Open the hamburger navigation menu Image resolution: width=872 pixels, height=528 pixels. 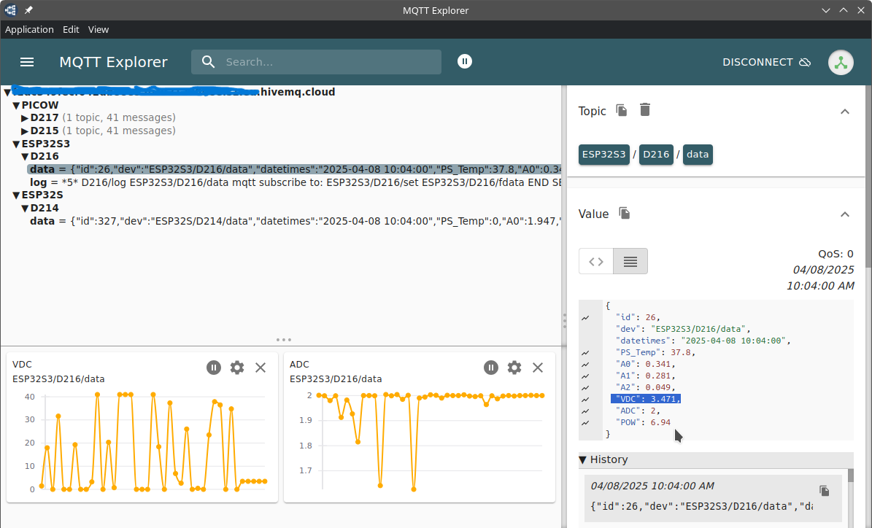(x=27, y=62)
